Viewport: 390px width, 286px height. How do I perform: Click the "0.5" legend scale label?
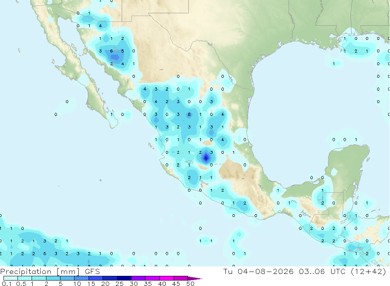pos(21,284)
